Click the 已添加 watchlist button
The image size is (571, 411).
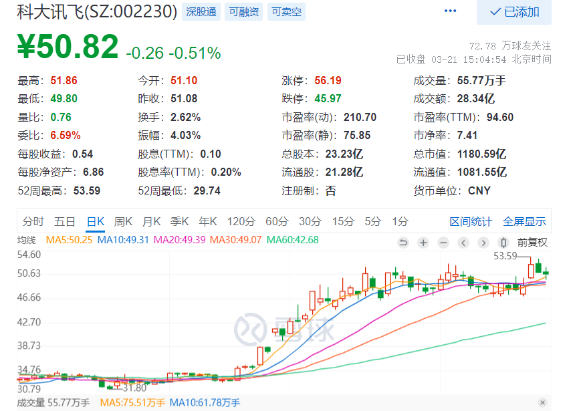(513, 12)
